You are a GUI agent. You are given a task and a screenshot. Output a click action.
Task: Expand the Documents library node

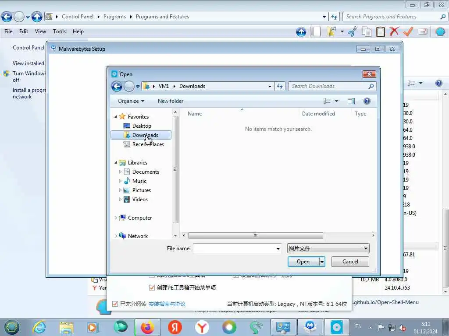point(120,171)
